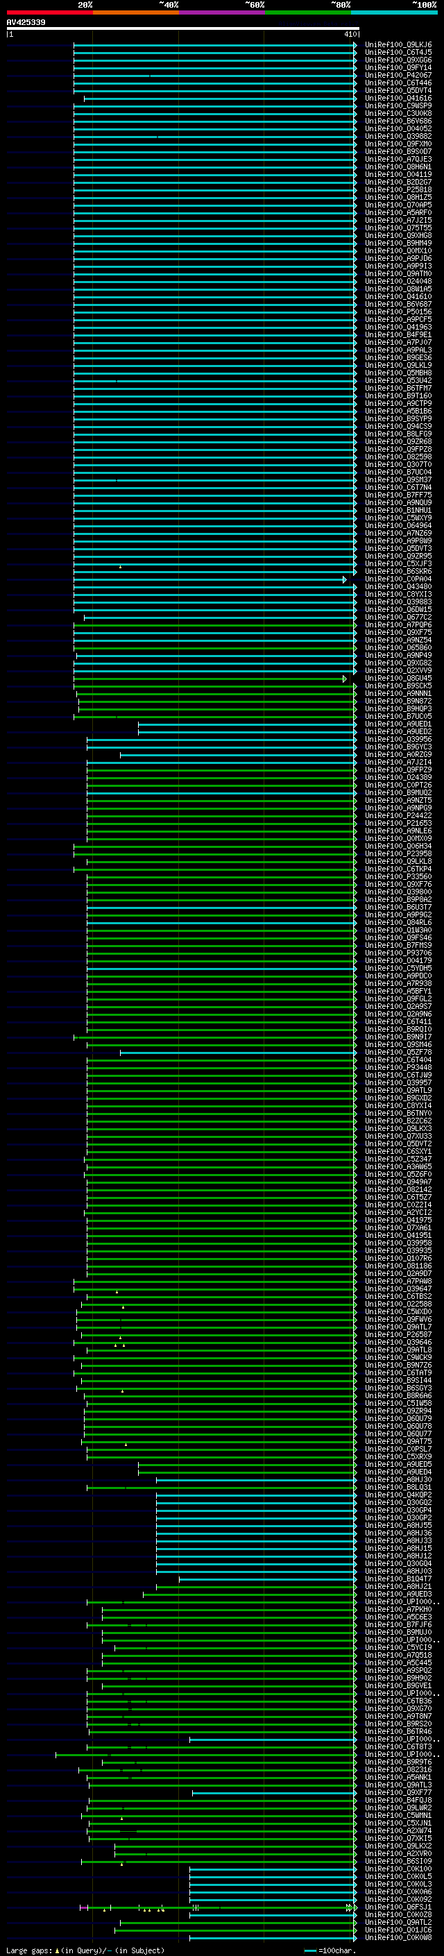The width and height of the screenshot is (444, 1956).
Task: Open UniRef100_P33560 from the list
Action: click(398, 877)
